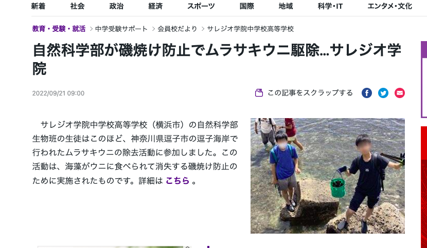Open the 会員校だより breadcrumb link
The width and height of the screenshot is (427, 248).
[x=177, y=29]
